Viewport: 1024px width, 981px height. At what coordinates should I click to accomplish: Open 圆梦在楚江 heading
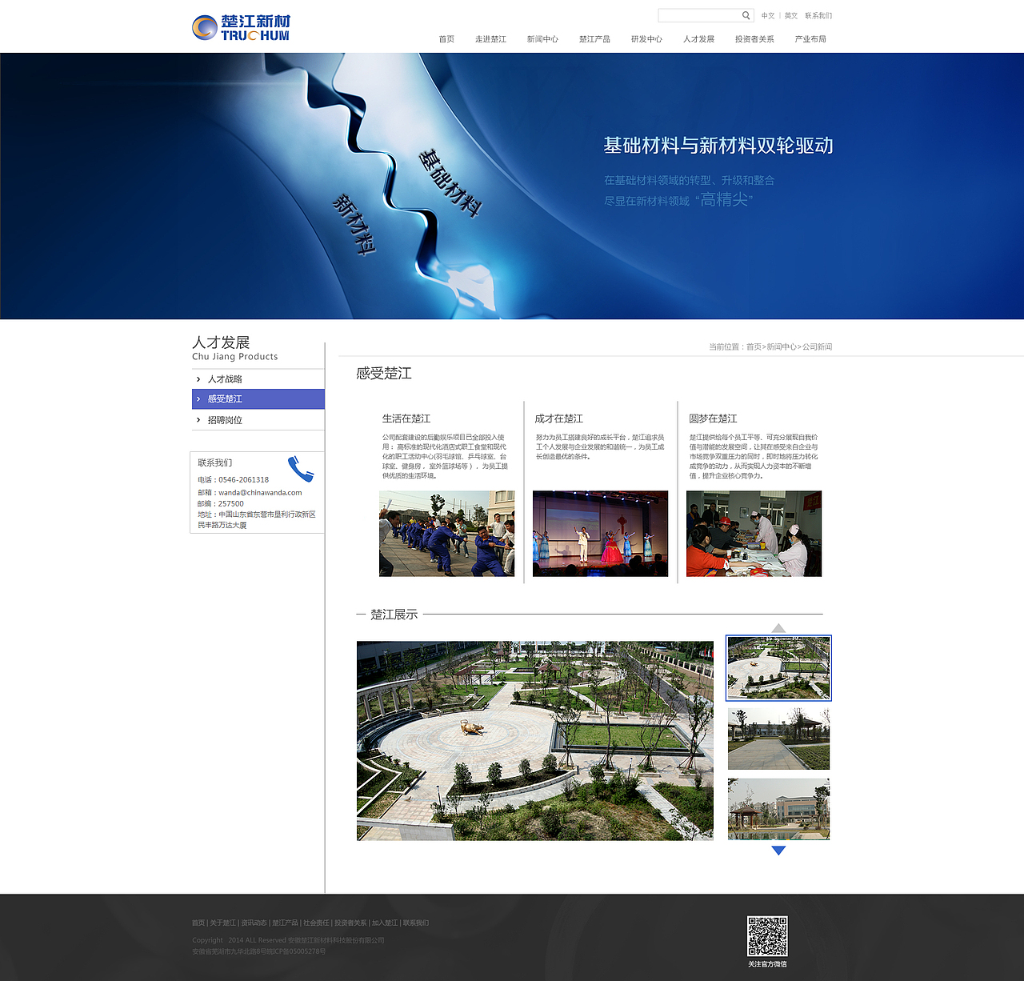(713, 418)
